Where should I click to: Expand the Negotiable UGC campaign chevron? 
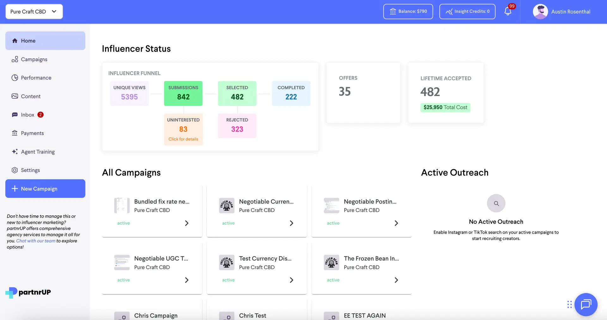[x=187, y=280]
